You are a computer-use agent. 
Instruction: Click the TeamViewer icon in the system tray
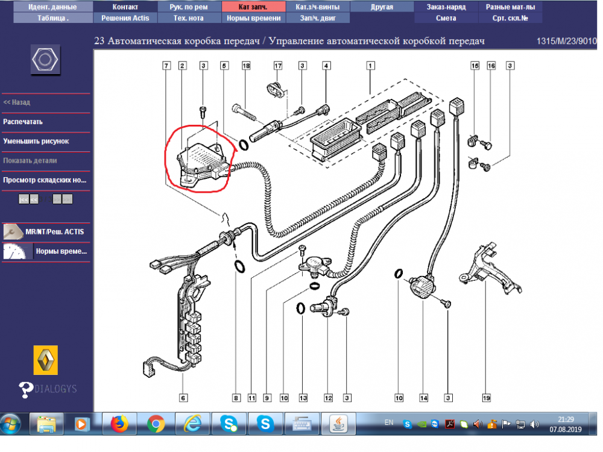[x=435, y=424]
